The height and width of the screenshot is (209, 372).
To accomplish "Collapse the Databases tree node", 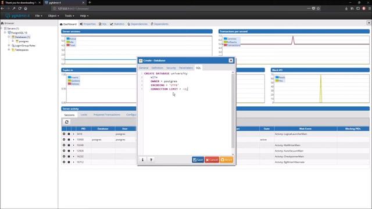I will coord(9,37).
